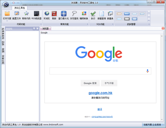
Task: Open the ICP证 license link
Action: click(102, 117)
